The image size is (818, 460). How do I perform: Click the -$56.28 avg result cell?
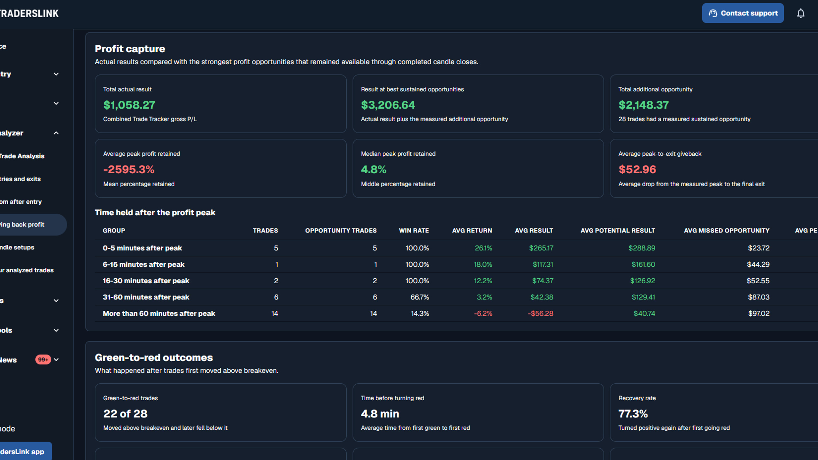point(540,313)
